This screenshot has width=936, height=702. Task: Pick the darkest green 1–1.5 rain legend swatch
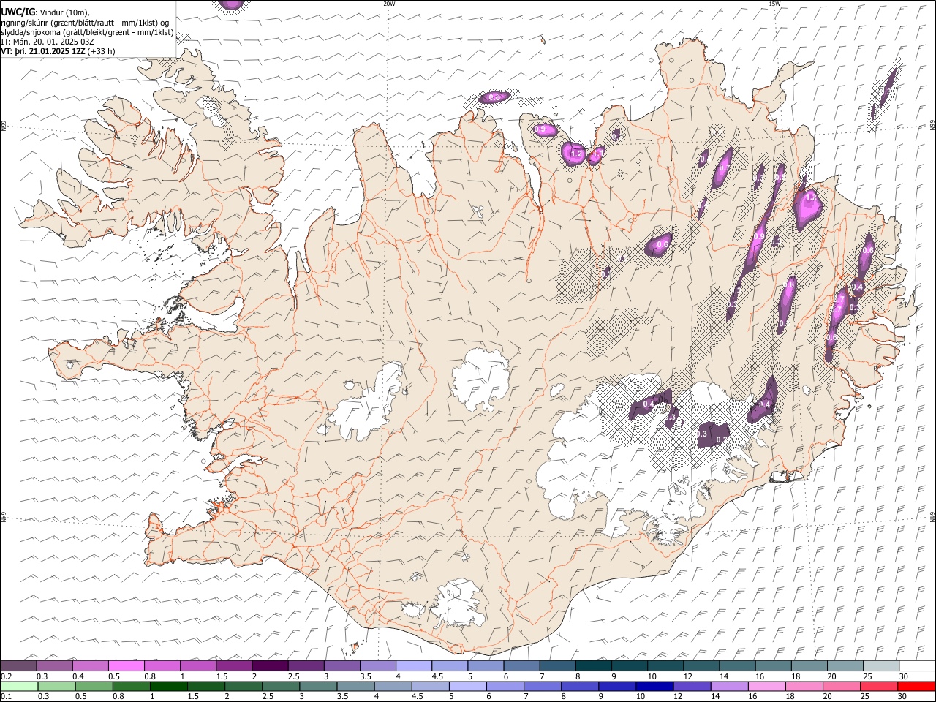(168, 686)
